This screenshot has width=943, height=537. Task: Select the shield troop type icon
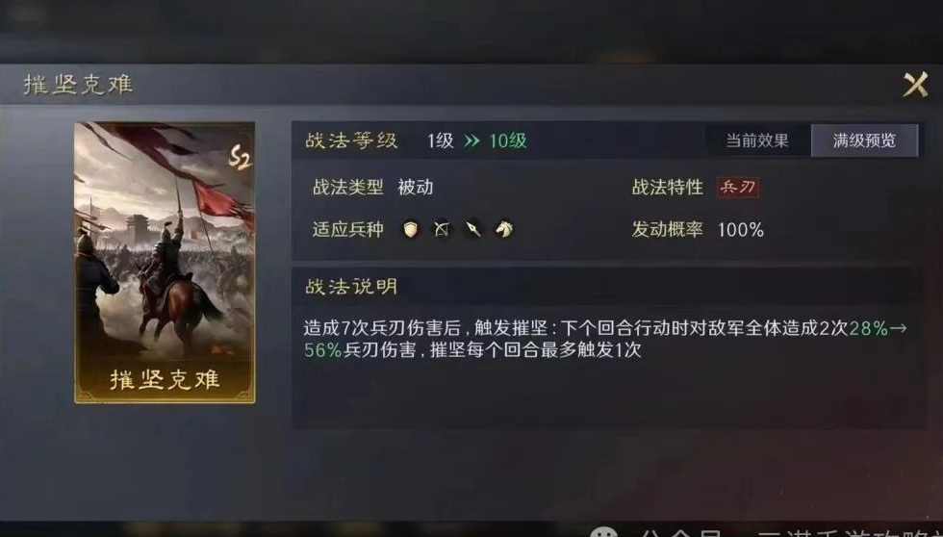pyautogui.click(x=410, y=229)
